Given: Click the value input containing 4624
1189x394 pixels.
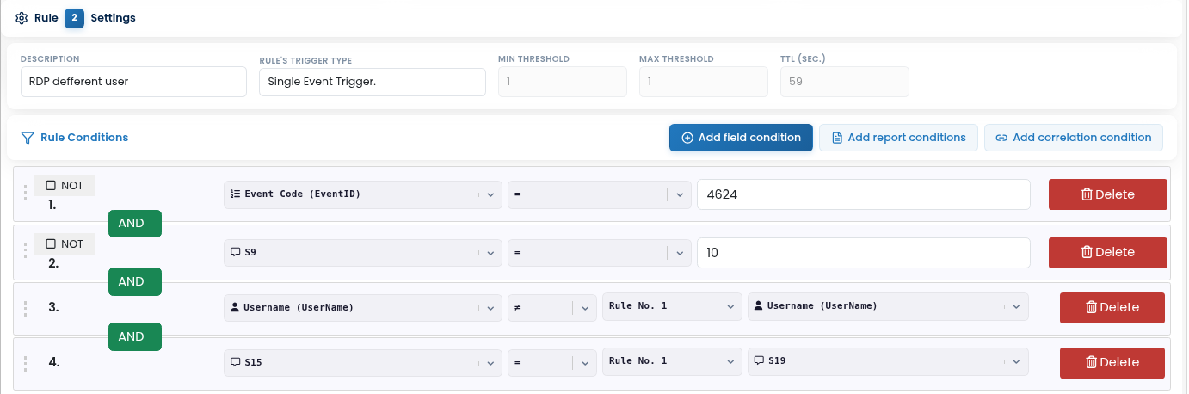Looking at the screenshot, I should click(863, 194).
